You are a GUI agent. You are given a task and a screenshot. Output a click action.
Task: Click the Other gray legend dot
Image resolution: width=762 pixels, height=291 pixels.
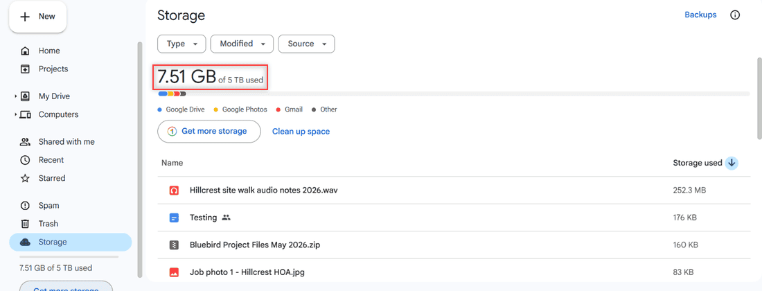point(314,109)
